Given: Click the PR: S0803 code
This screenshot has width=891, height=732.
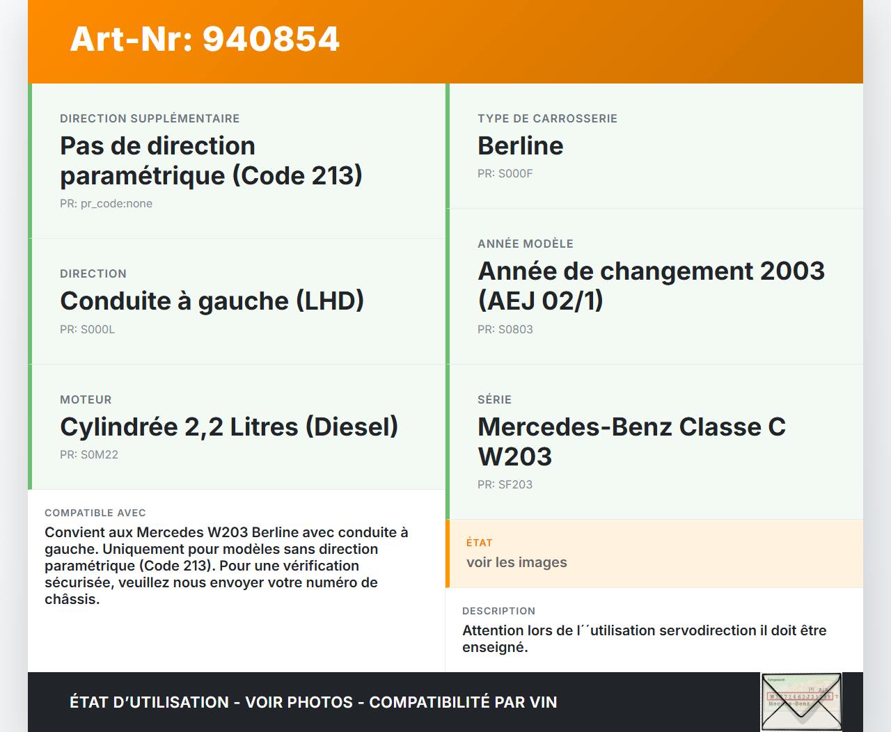Looking at the screenshot, I should pyautogui.click(x=505, y=330).
